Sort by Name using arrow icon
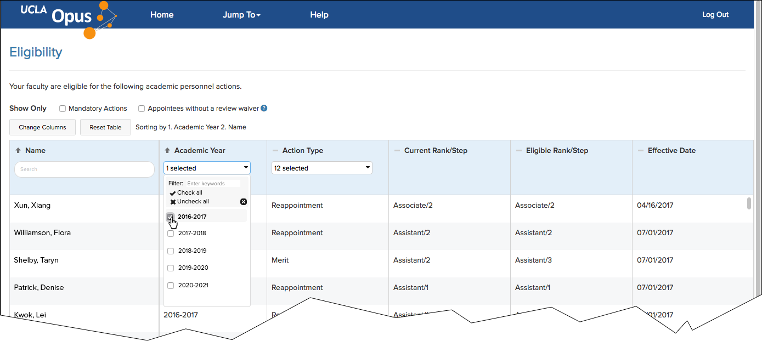762x341 pixels. 18,150
